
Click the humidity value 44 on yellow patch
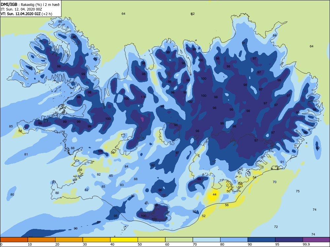[214, 195]
